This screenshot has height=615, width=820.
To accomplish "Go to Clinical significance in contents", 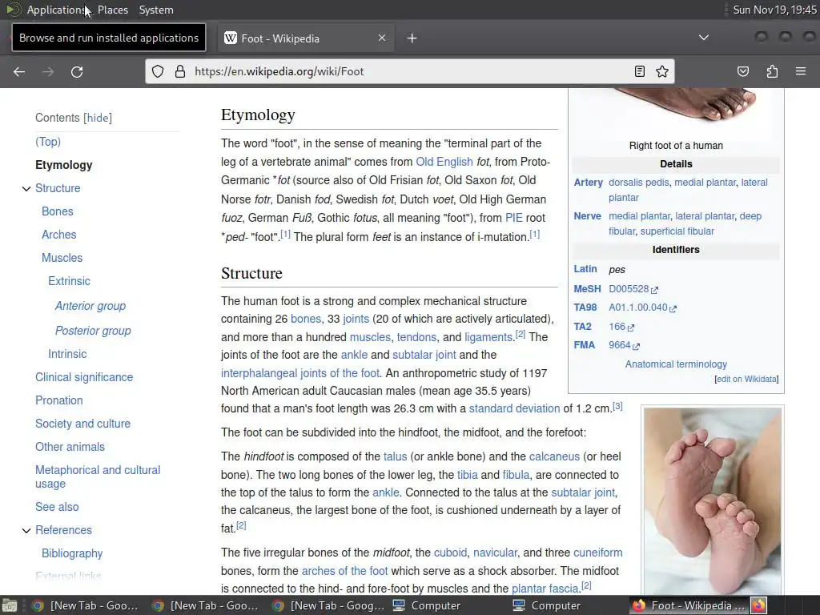I will (x=84, y=377).
